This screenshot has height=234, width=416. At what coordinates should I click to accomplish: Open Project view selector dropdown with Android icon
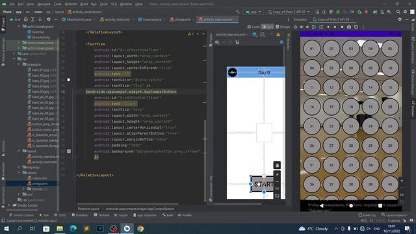point(15,19)
